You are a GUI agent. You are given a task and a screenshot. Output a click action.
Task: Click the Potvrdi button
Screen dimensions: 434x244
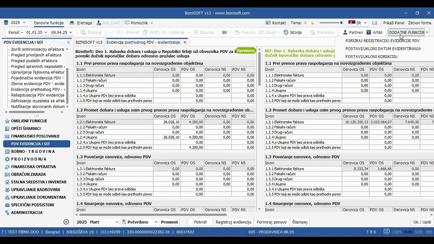pyautogui.click(x=200, y=222)
